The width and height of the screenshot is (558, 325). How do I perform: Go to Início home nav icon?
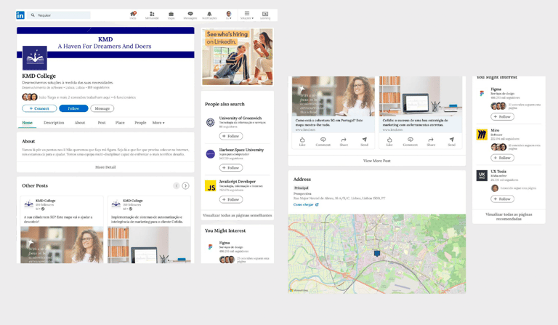[133, 15]
